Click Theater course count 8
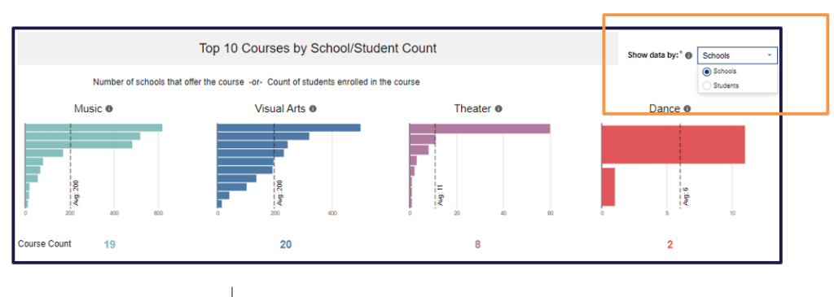Screen dimensions: 834x297 click(x=477, y=245)
